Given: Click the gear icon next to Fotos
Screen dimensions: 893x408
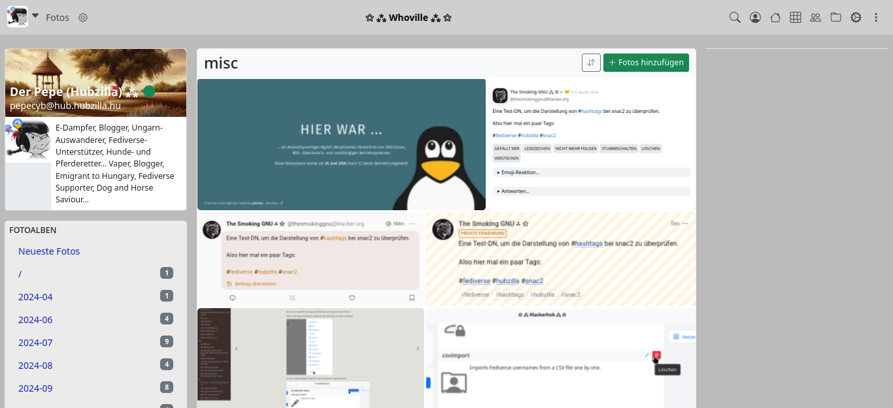Looking at the screenshot, I should pos(83,18).
